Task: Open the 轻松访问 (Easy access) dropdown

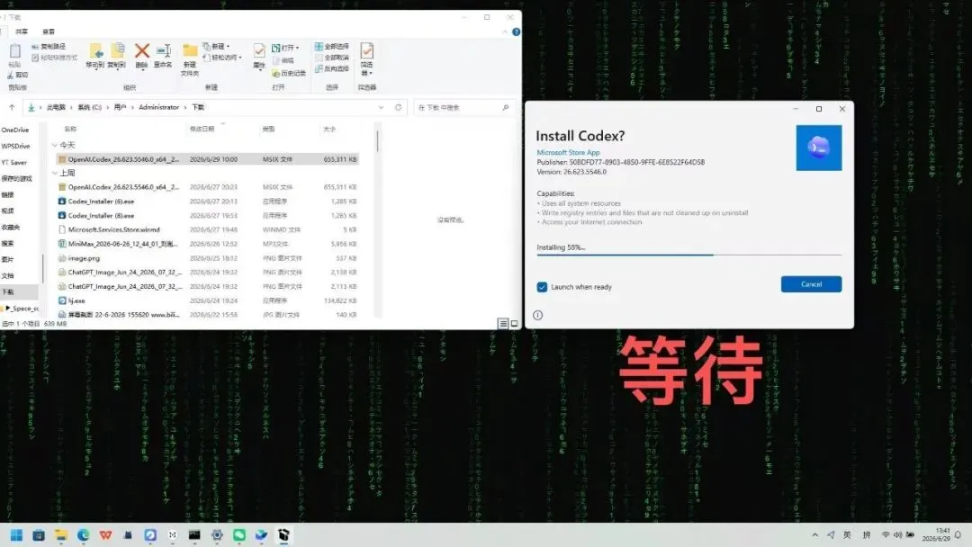Action: [222, 58]
